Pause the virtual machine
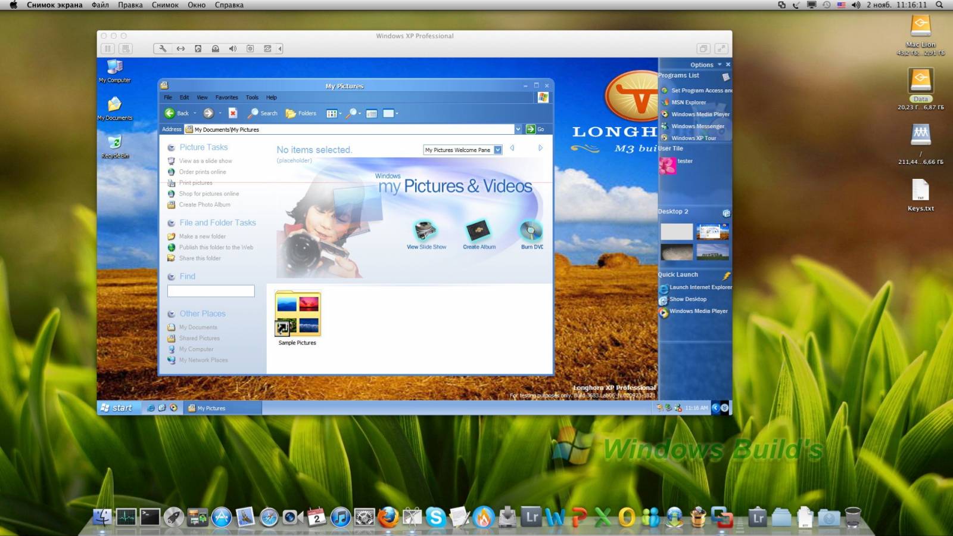This screenshot has height=536, width=953. 108,49
